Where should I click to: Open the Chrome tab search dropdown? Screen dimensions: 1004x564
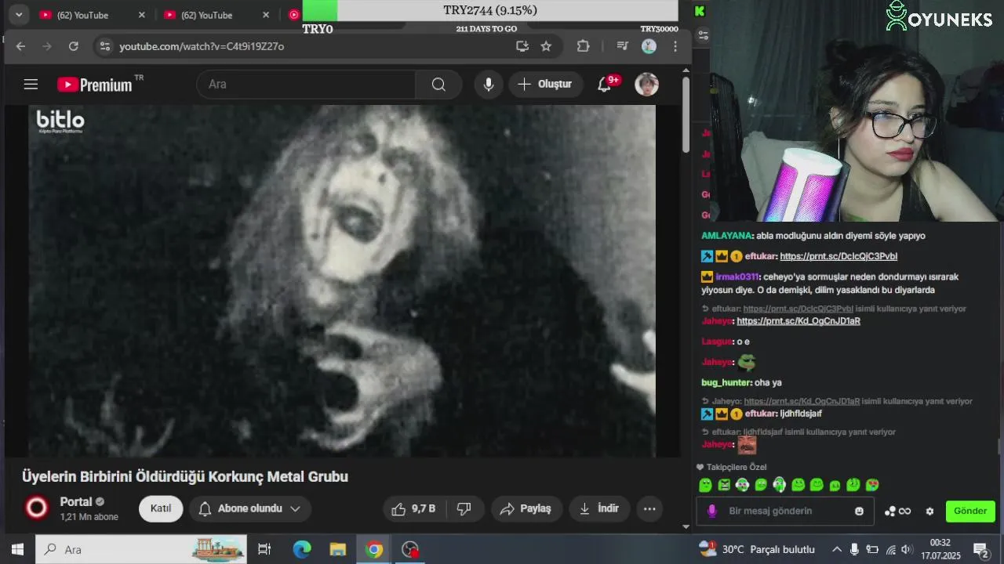click(18, 14)
